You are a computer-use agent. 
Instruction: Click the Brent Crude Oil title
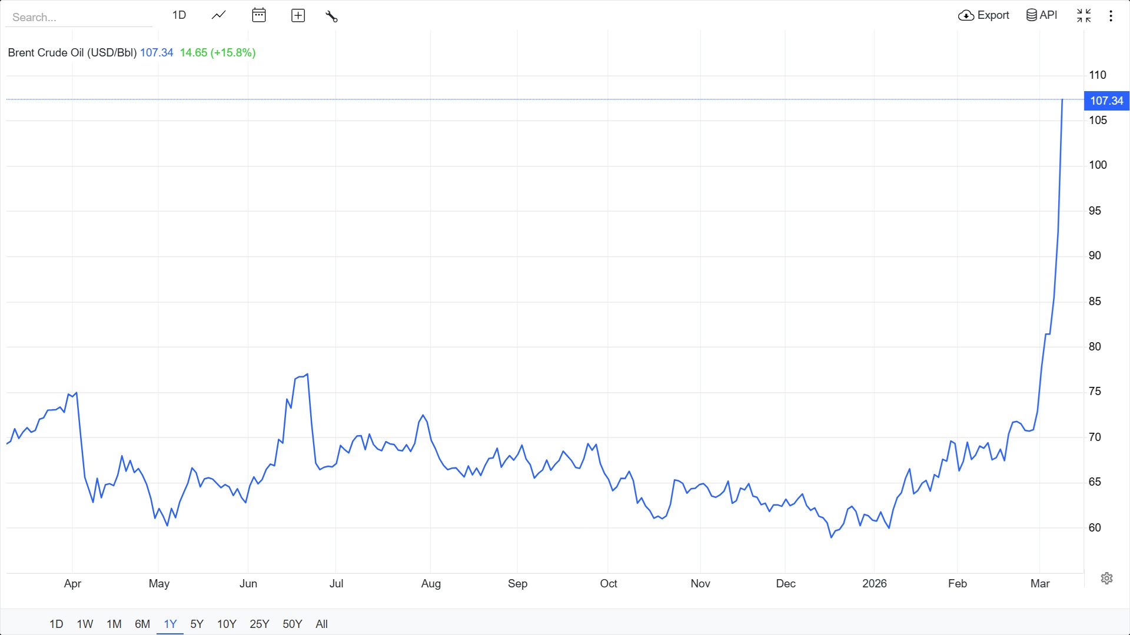72,52
